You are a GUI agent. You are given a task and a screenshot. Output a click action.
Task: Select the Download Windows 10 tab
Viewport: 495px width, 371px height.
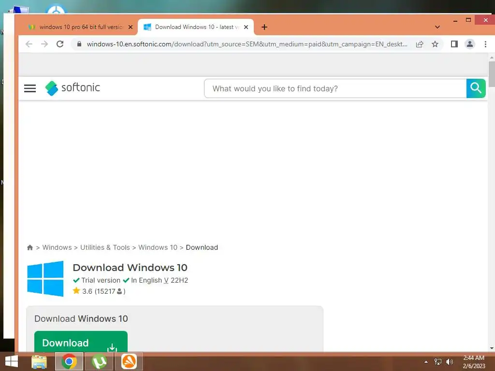[x=196, y=27]
